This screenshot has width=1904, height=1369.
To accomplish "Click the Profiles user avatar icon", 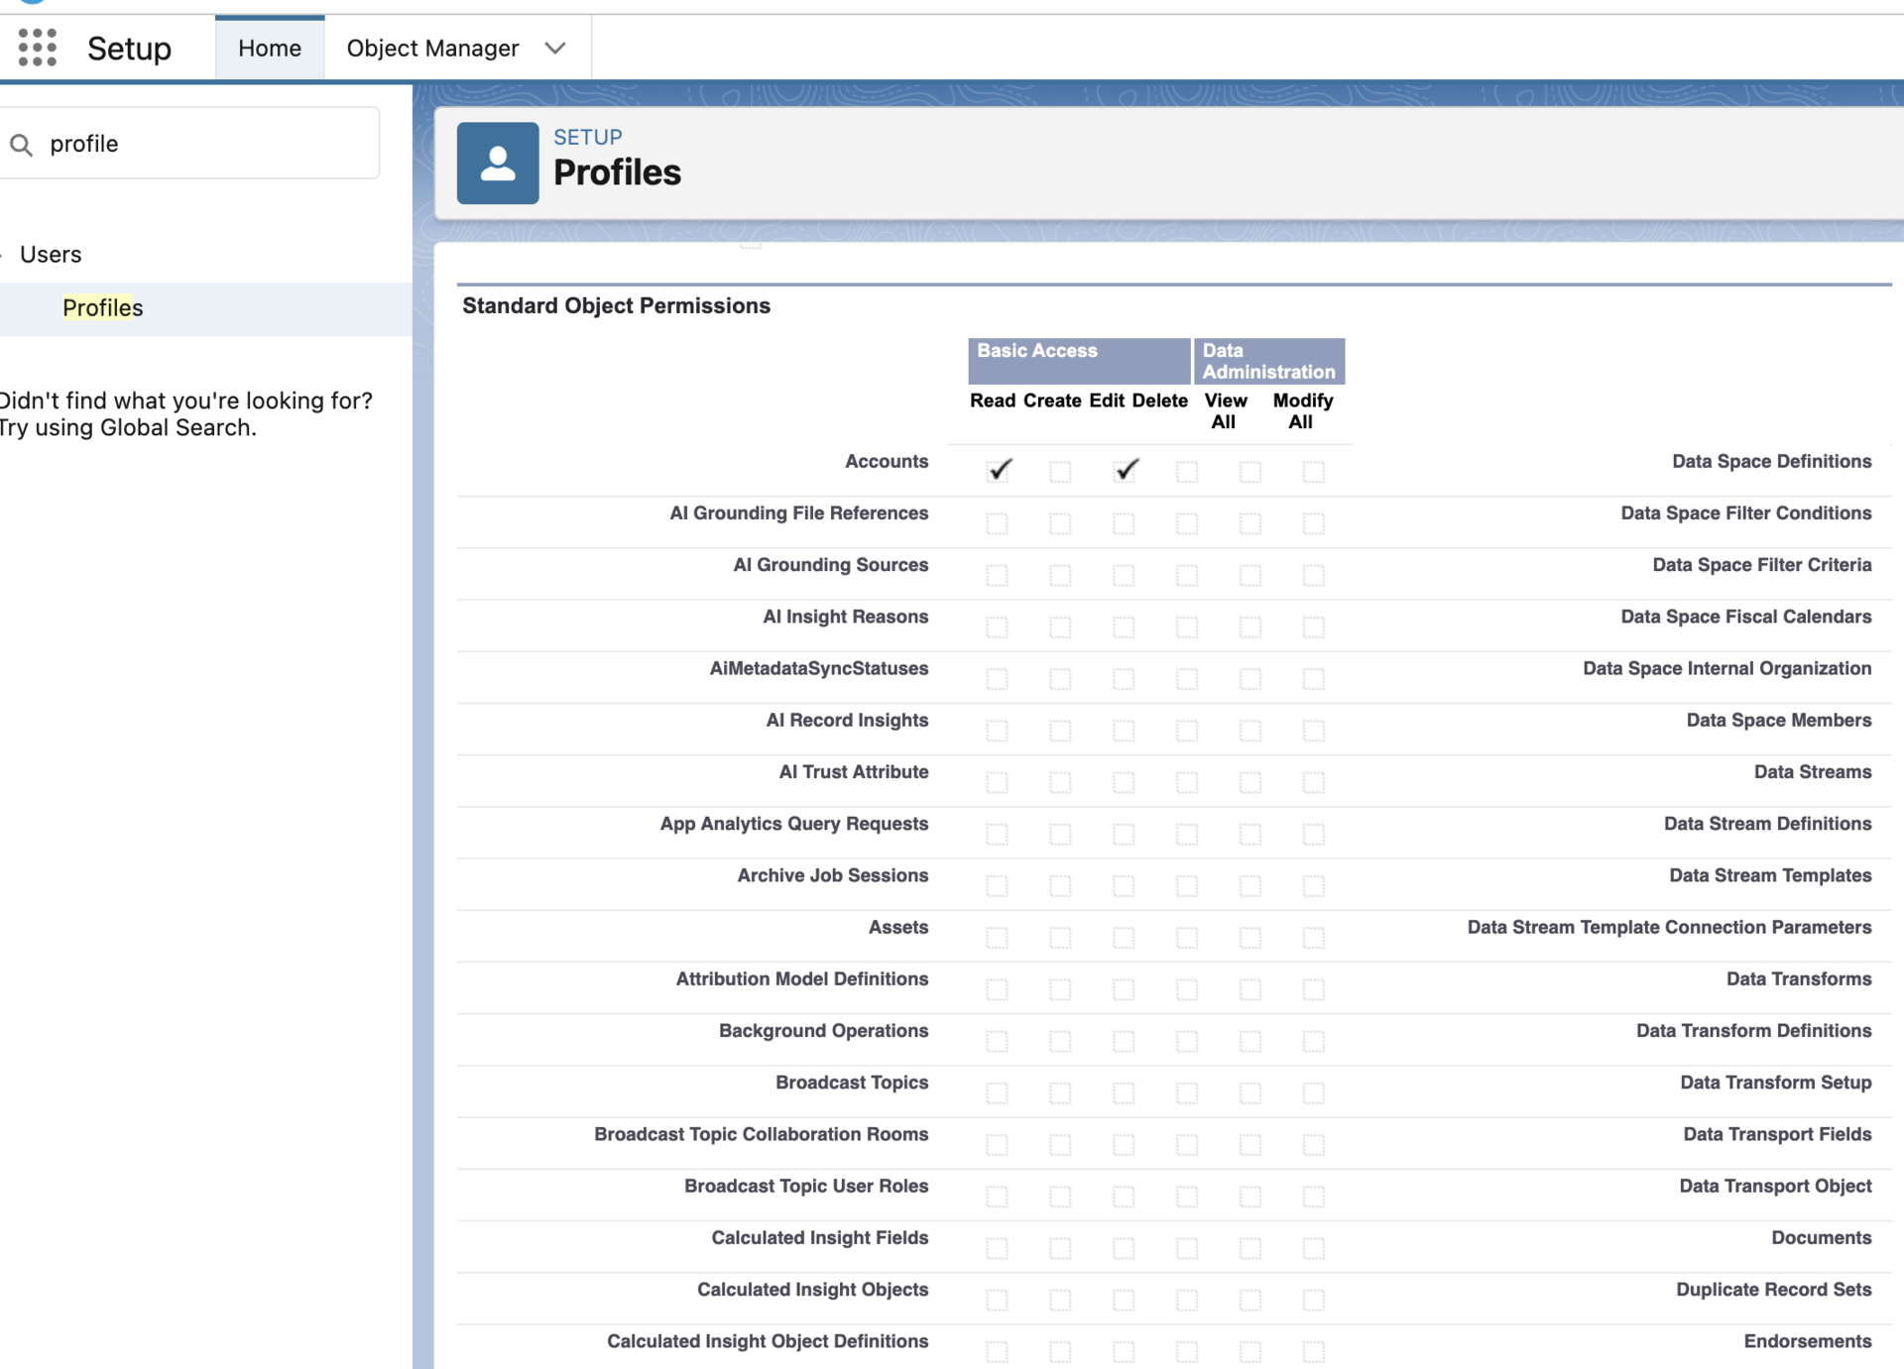I will click(x=498, y=162).
